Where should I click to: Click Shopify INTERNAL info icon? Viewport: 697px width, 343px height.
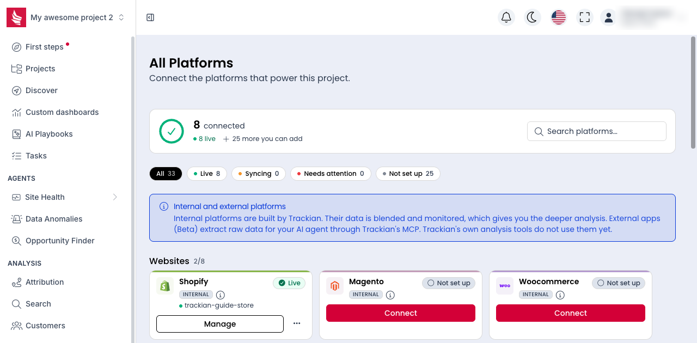pos(220,295)
